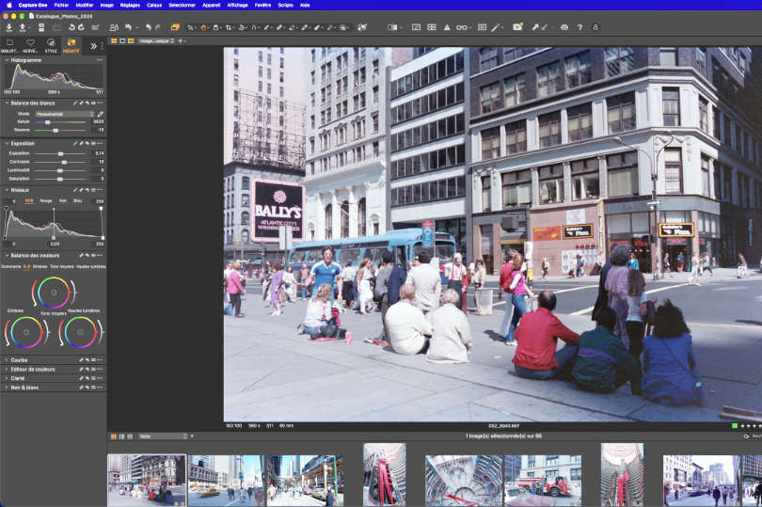Collapse the Histogramme panel
This screenshot has width=762, height=507.
7,60
